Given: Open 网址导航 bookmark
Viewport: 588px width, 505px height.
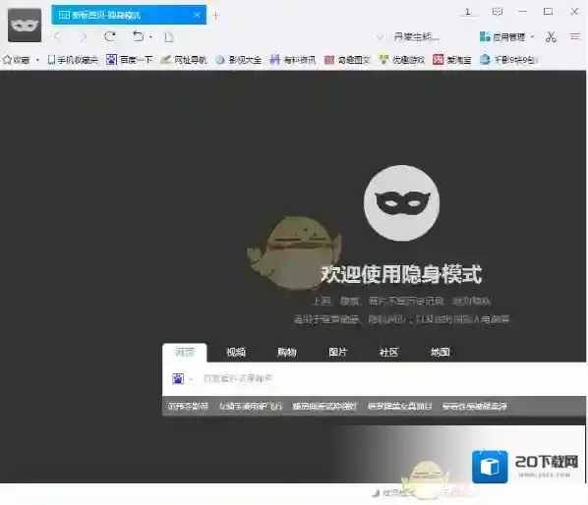Looking at the screenshot, I should [184, 60].
